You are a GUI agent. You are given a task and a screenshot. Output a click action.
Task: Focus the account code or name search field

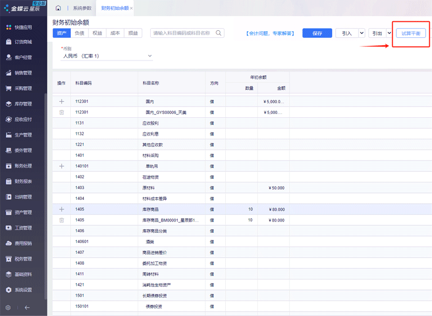pyautogui.click(x=187, y=33)
